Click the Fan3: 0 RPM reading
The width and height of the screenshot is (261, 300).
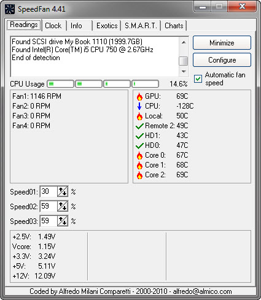[x=31, y=116]
